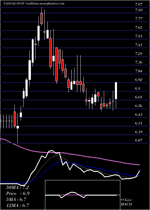Click the 6.68 price axis label
The height and width of the screenshot is (210, 150).
pyautogui.click(x=139, y=97)
